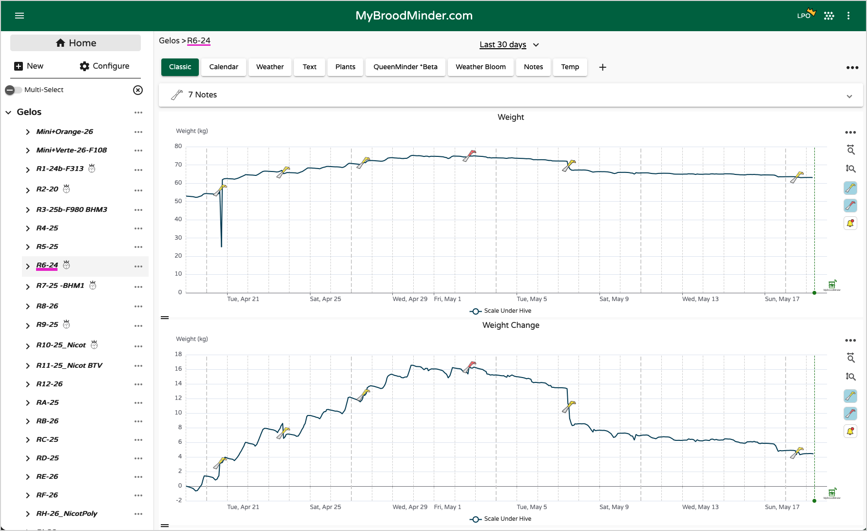Viewport: 867px width, 531px height.
Task: Toggle the Multi-Select switch
Action: [14, 90]
